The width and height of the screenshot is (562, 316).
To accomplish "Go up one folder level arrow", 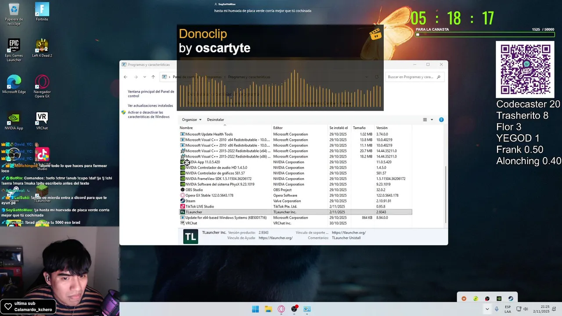I will [x=153, y=77].
